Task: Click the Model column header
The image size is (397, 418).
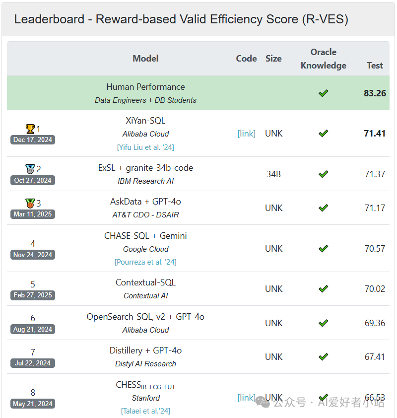Action: coord(145,59)
